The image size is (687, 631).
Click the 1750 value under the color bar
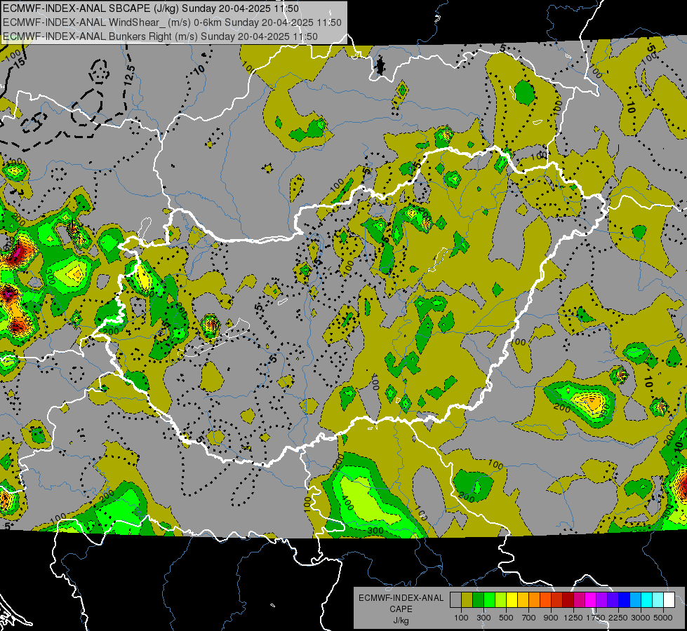[596, 618]
